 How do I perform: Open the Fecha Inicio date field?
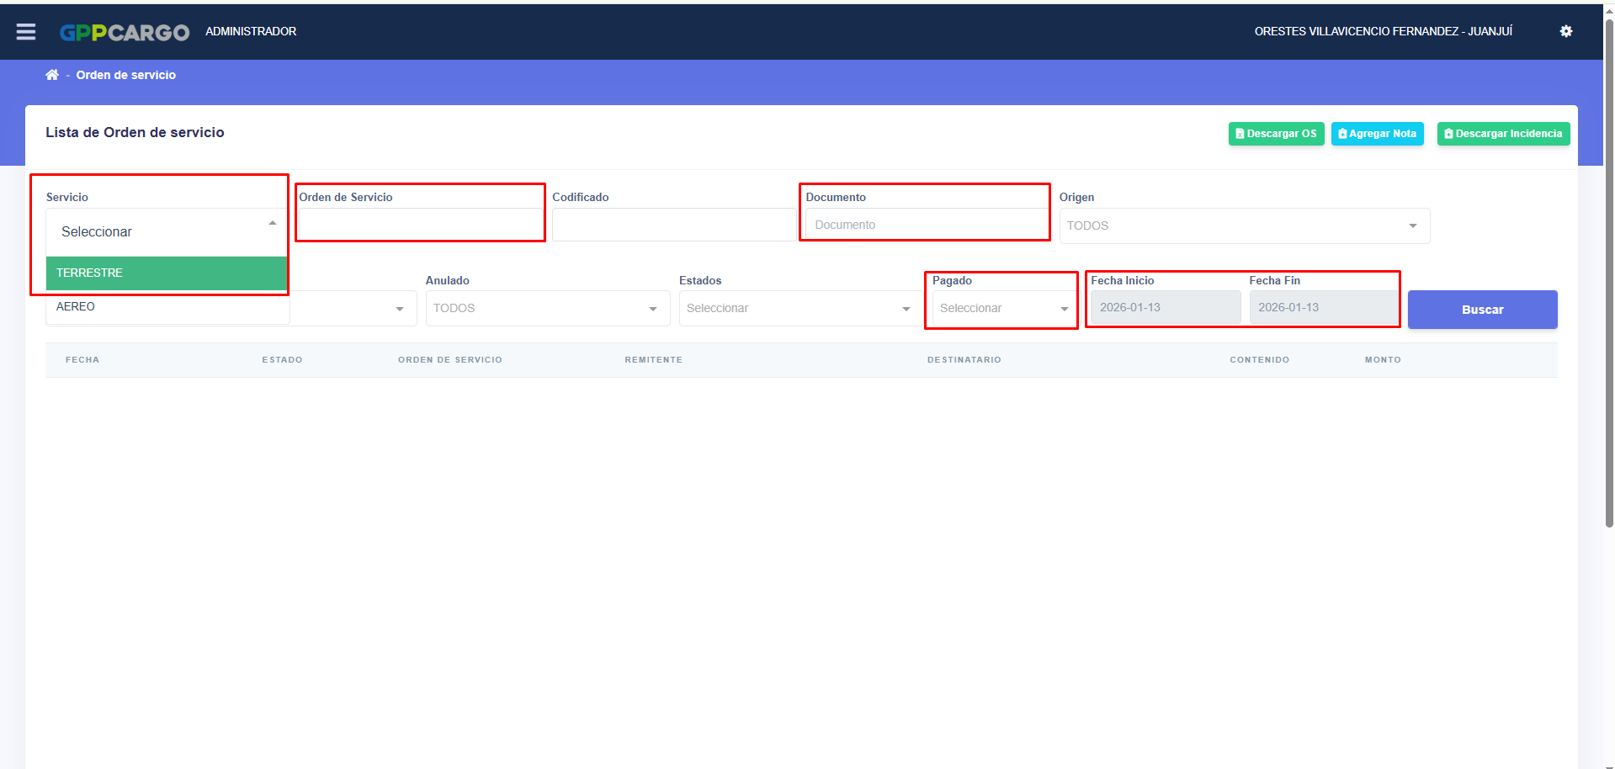pyautogui.click(x=1165, y=308)
